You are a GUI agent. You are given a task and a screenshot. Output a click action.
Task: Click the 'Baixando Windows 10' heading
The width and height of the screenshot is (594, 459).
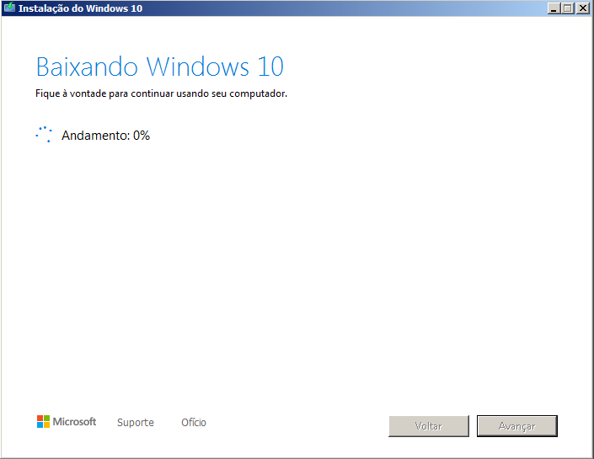(159, 67)
